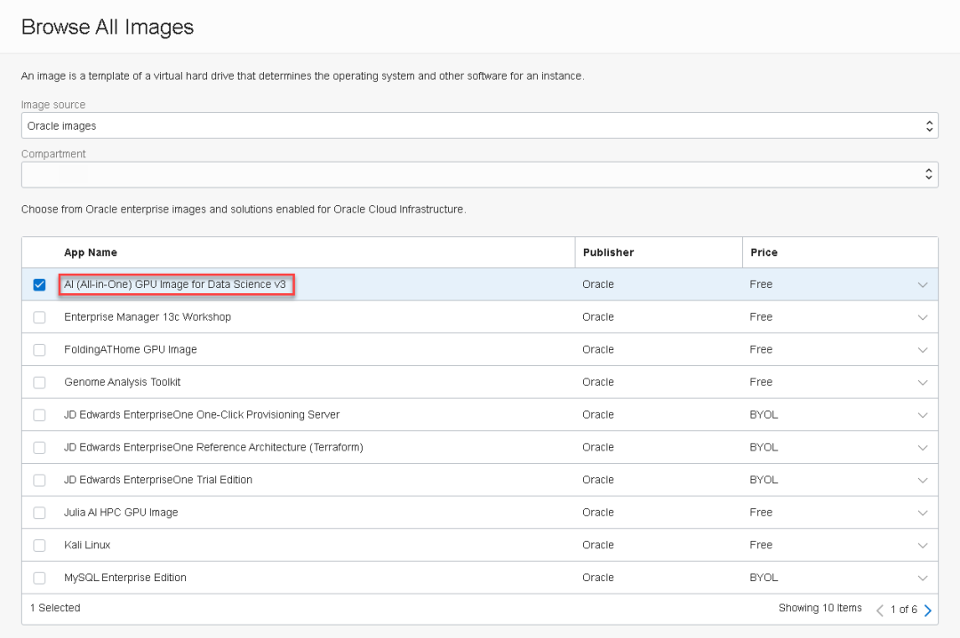Expand the MySQL Enterprise Edition row details
Viewport: 960px width, 638px height.
tap(922, 578)
